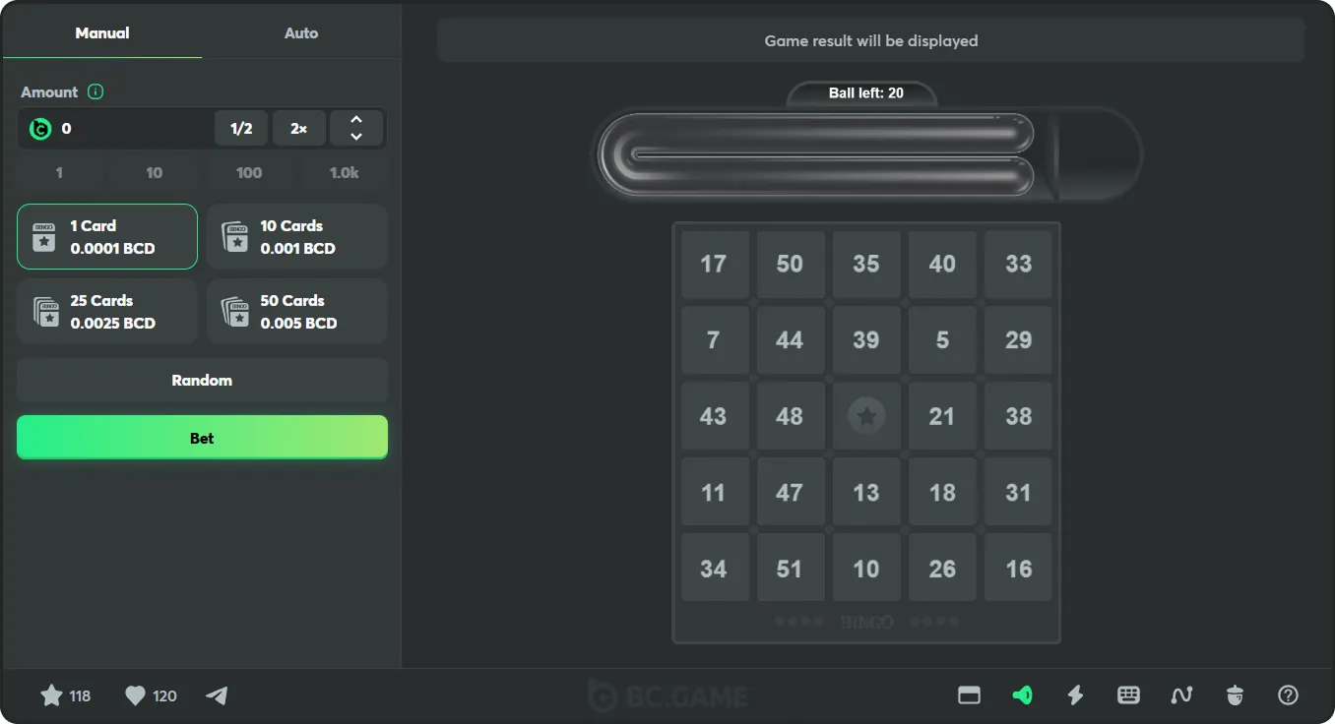1335x724 pixels.
Task: Click the "Game result will be displayed" banner
Action: (871, 40)
